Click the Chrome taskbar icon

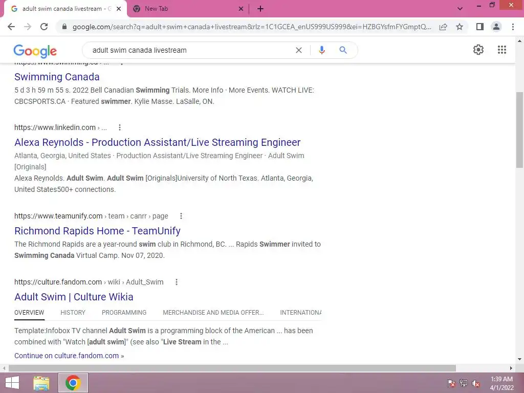coord(73,383)
